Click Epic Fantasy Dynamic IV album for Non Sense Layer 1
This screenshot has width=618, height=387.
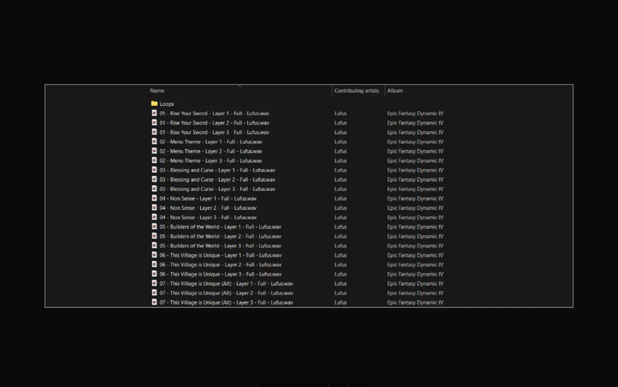coord(415,198)
